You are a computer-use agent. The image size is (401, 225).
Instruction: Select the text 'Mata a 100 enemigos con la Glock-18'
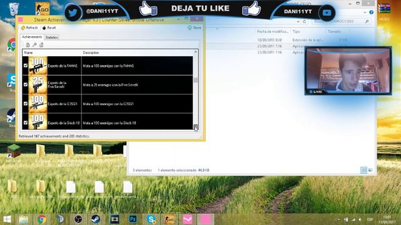[110, 123]
